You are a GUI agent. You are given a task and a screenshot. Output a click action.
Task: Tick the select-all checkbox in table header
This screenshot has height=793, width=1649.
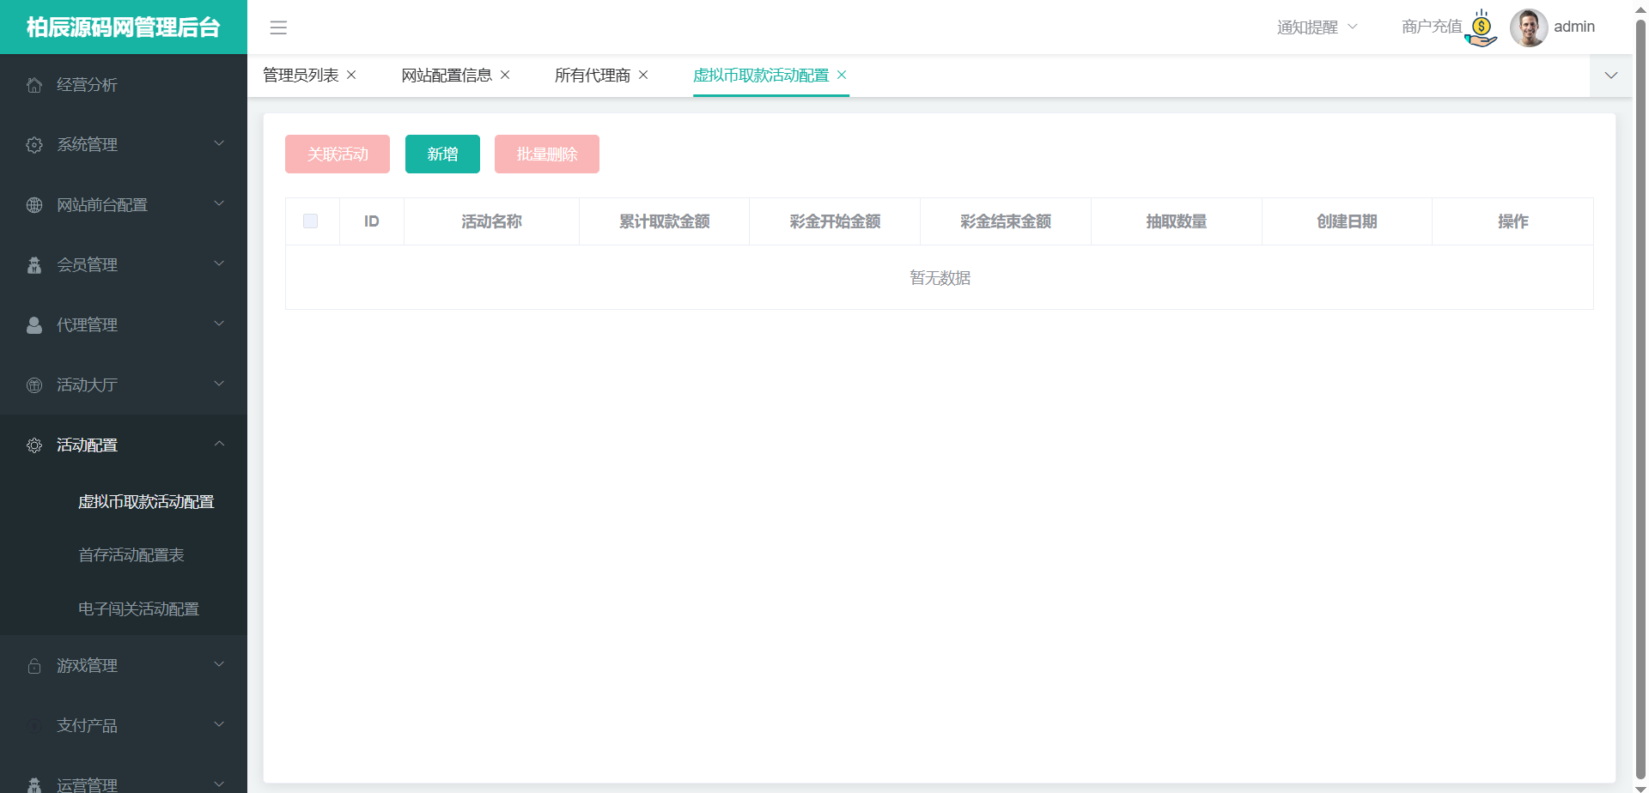pyautogui.click(x=311, y=221)
